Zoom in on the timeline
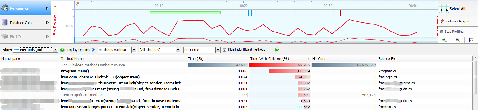 coord(444,40)
